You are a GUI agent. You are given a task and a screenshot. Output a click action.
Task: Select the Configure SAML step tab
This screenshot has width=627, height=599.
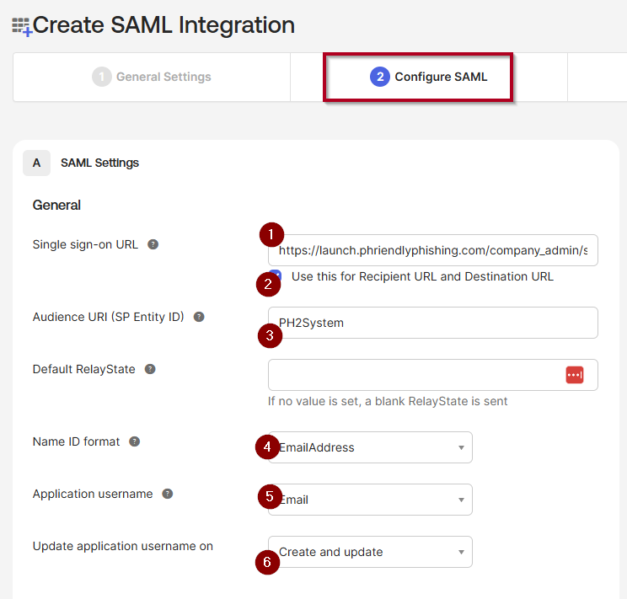pyautogui.click(x=428, y=78)
